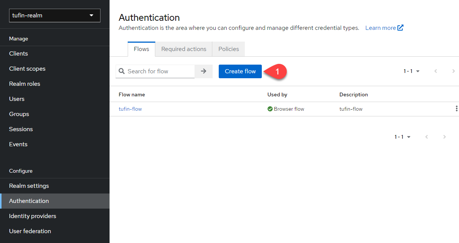
Task: Open the tufin-realm realm selector dropdown
Action: tap(55, 15)
